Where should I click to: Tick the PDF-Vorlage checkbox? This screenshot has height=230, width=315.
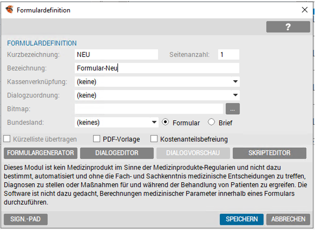click(97, 139)
